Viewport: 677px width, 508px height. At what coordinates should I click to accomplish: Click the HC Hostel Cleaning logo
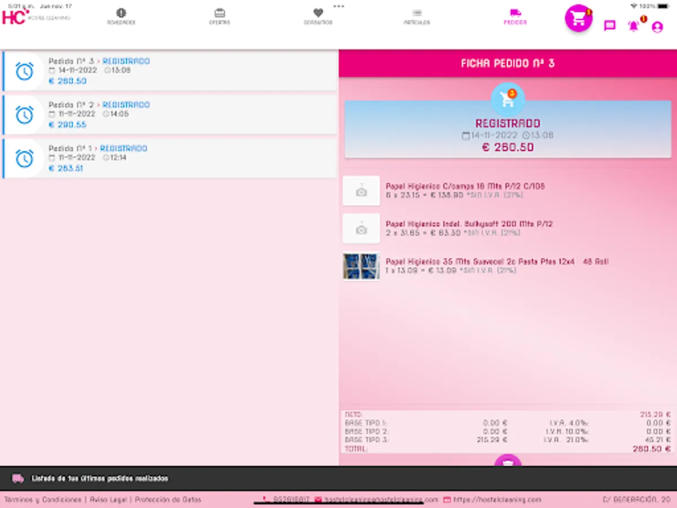pyautogui.click(x=36, y=16)
